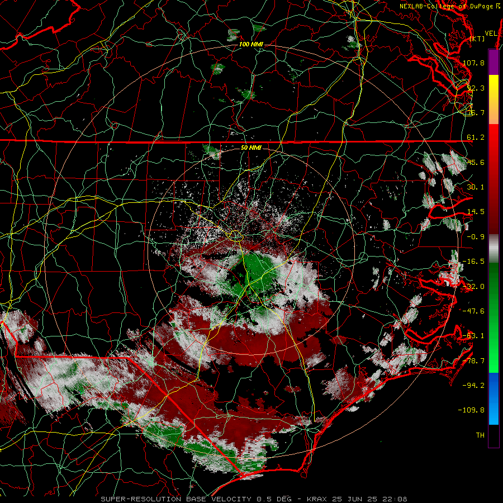Select the 92.3 velocity scale value
This screenshot has width=503, height=503.
(x=476, y=88)
